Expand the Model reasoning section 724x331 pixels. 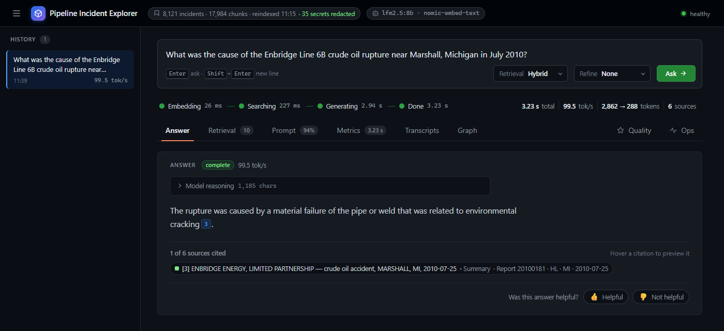(x=330, y=186)
